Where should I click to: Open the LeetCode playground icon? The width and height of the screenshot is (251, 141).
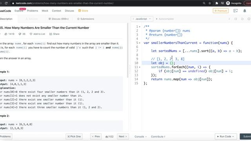235,11
